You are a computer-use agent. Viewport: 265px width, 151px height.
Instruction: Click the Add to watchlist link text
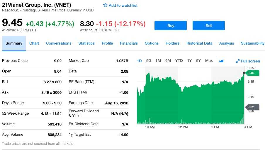coord(123,5)
